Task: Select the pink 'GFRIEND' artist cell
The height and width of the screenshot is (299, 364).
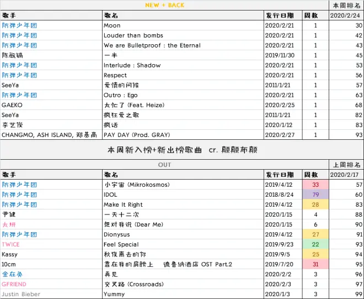Action: coord(51,284)
